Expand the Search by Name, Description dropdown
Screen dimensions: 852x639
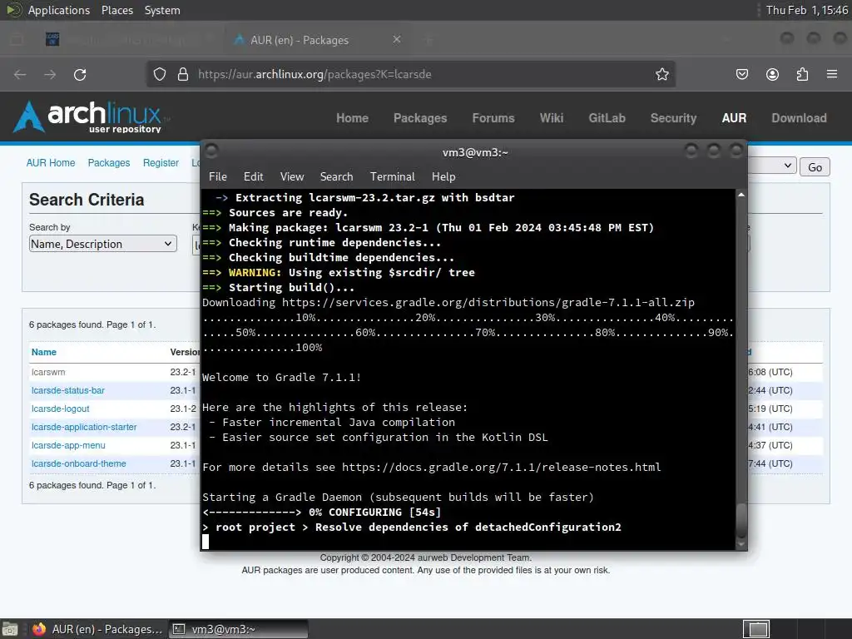[102, 244]
